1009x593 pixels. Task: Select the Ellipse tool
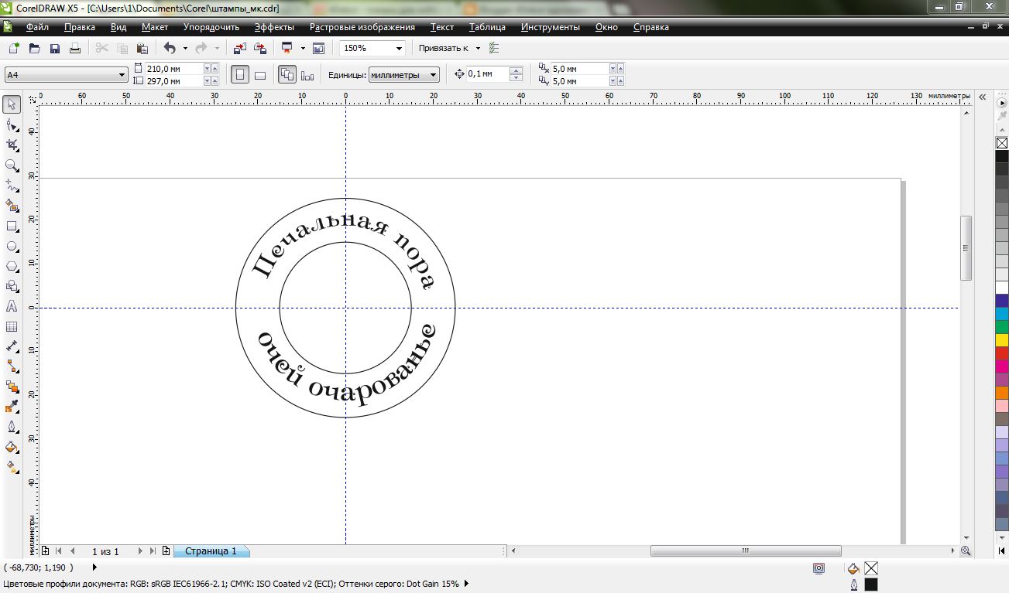tap(12, 245)
